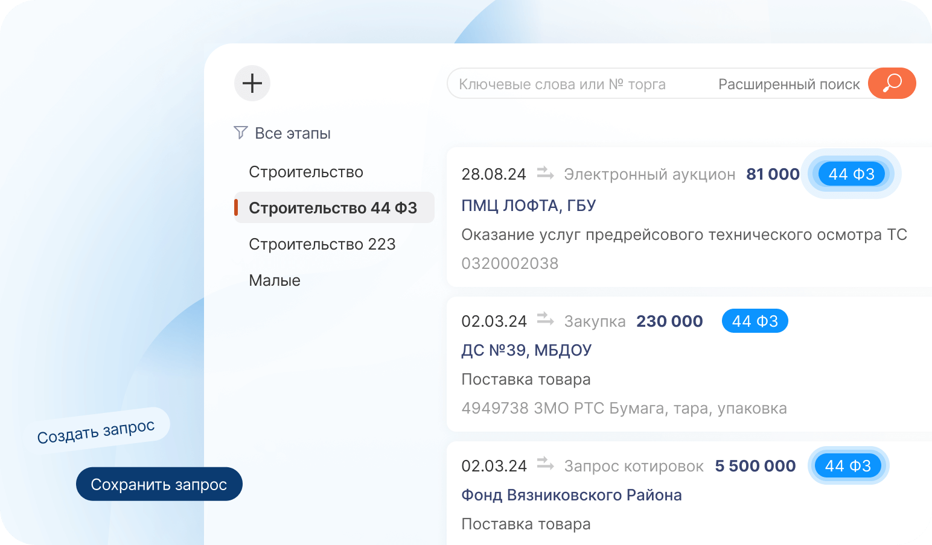Click tender number 0320002038
This screenshot has height=545, width=932.
[x=510, y=263]
